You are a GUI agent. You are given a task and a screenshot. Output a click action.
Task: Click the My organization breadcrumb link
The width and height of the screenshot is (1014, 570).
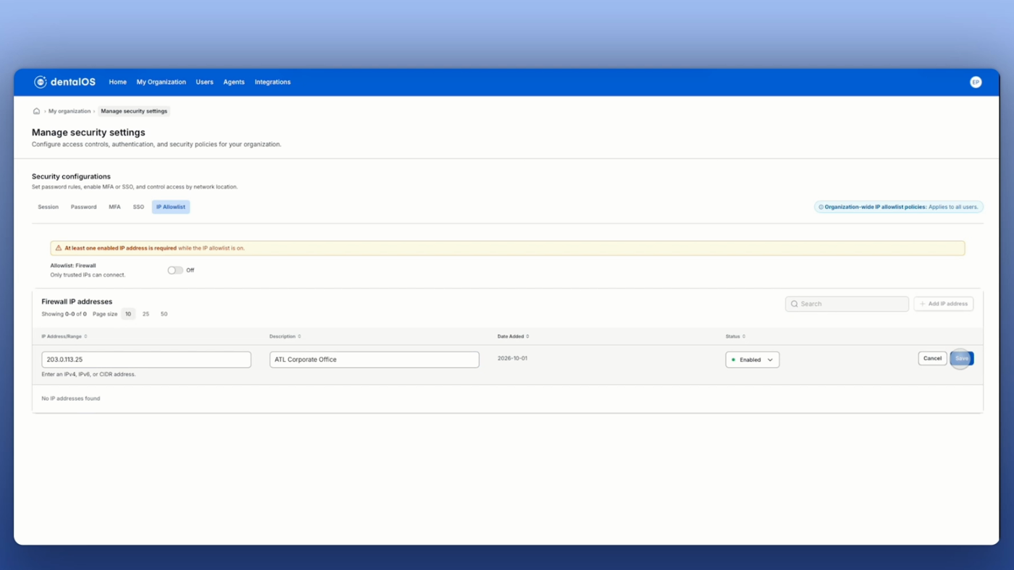[x=70, y=111]
